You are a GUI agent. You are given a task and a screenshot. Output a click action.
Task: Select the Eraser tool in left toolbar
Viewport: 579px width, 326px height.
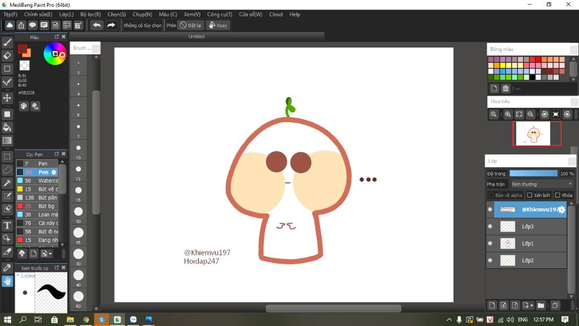[x=7, y=55]
